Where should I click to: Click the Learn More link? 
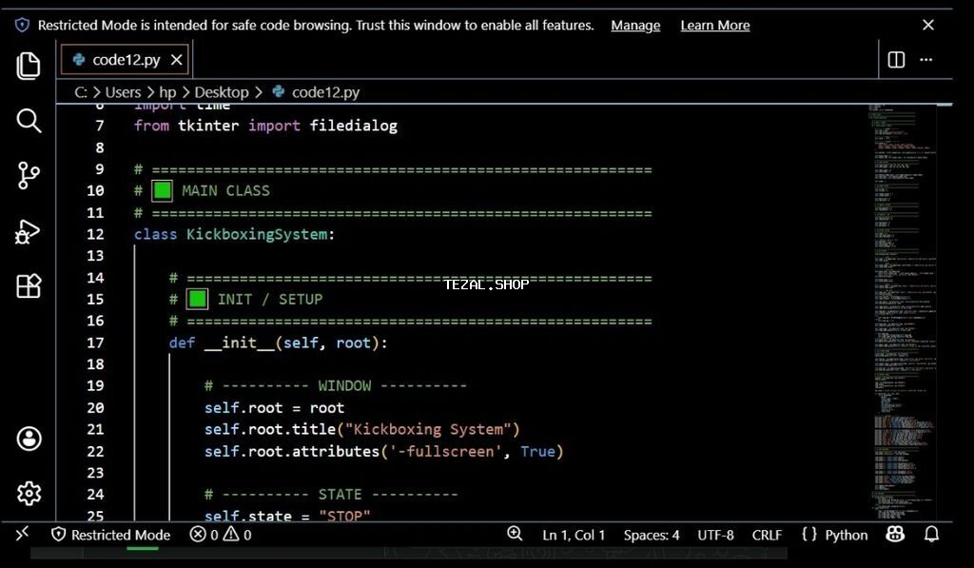[x=715, y=26]
